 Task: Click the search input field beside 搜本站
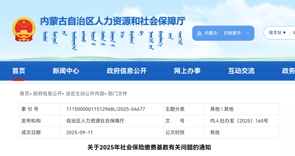[293, 33]
